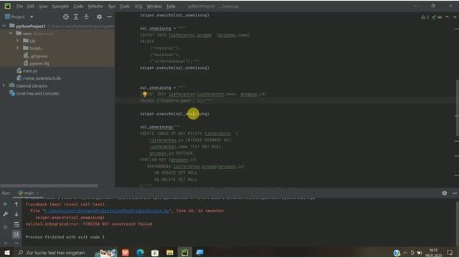Open File Explorer from taskbar

click(170, 252)
